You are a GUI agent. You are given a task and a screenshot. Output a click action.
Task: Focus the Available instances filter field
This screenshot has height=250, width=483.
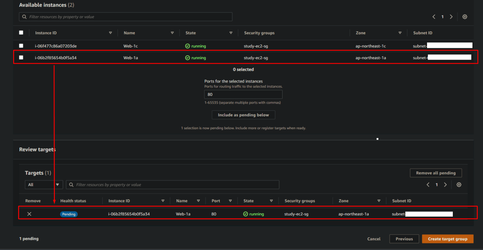(126, 17)
